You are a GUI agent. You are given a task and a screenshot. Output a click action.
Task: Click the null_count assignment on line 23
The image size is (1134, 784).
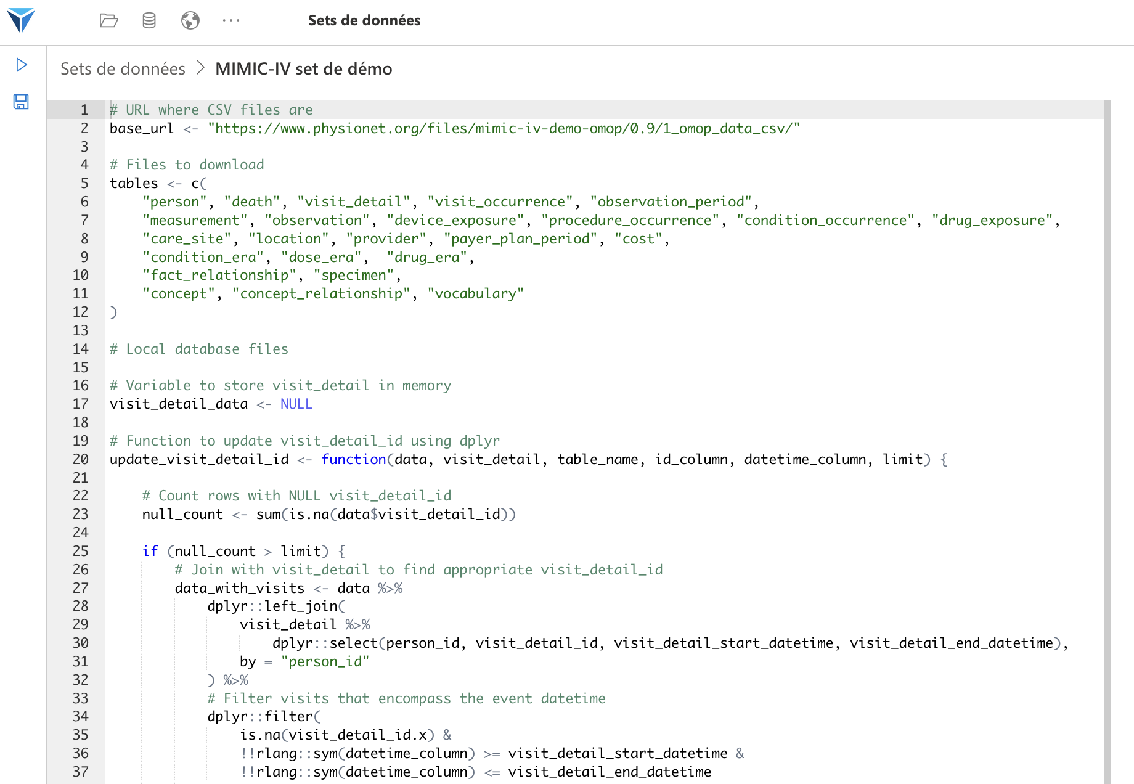point(329,514)
